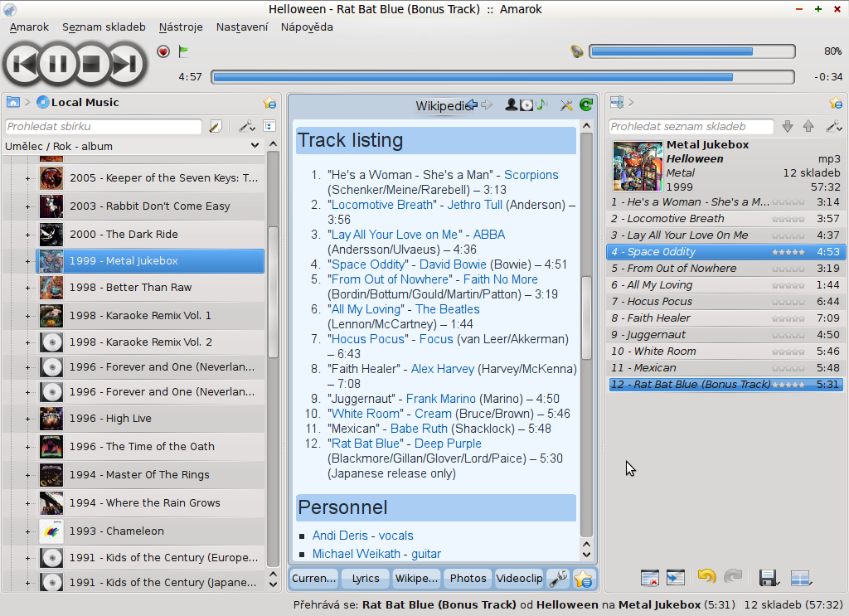Go forward in Wikipedia applet history
This screenshot has height=616, width=849.
[x=487, y=105]
